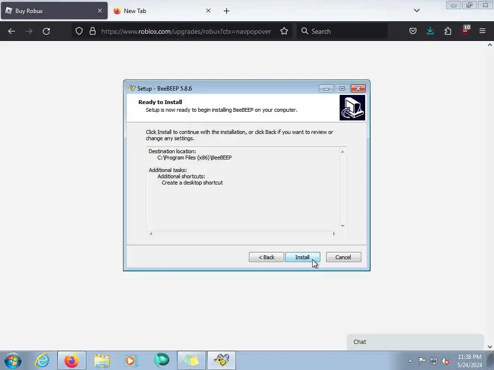Click the green round taskbar app icon
This screenshot has width=494, height=370.
[161, 360]
